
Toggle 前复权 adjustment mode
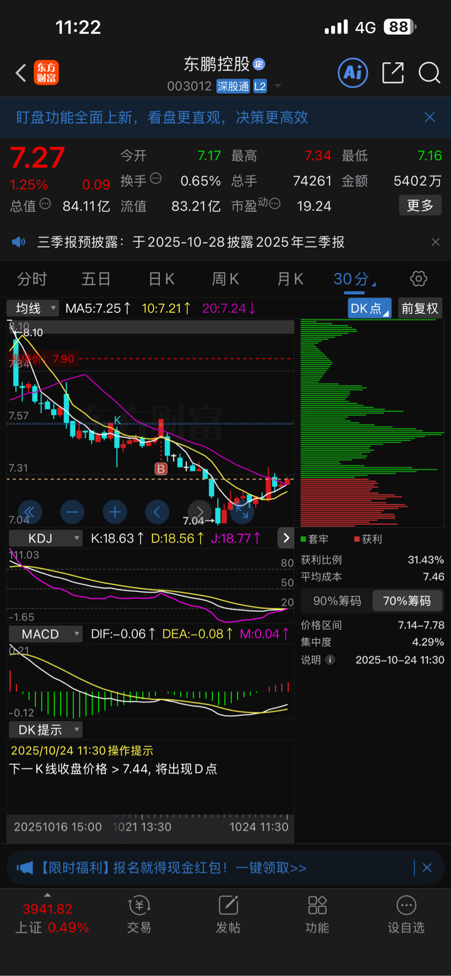coord(420,308)
